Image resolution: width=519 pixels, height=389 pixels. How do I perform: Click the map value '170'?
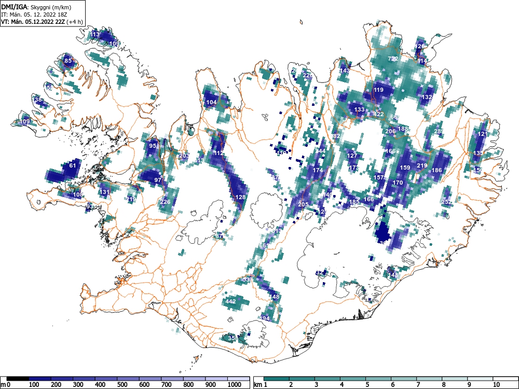(x=398, y=182)
